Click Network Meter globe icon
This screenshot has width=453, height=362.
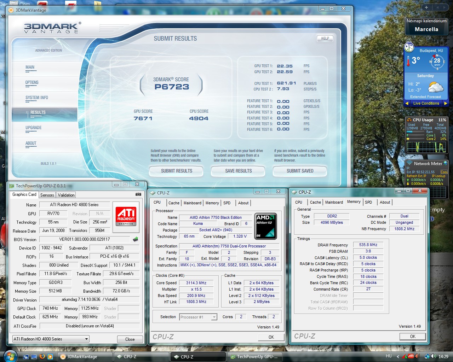pos(446,163)
